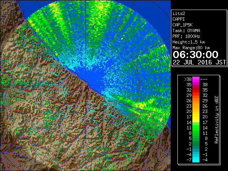Viewport: 228px width, 171px height.
Task: Click the orange 26–29 dBZ legend swatch
Action: (196, 101)
